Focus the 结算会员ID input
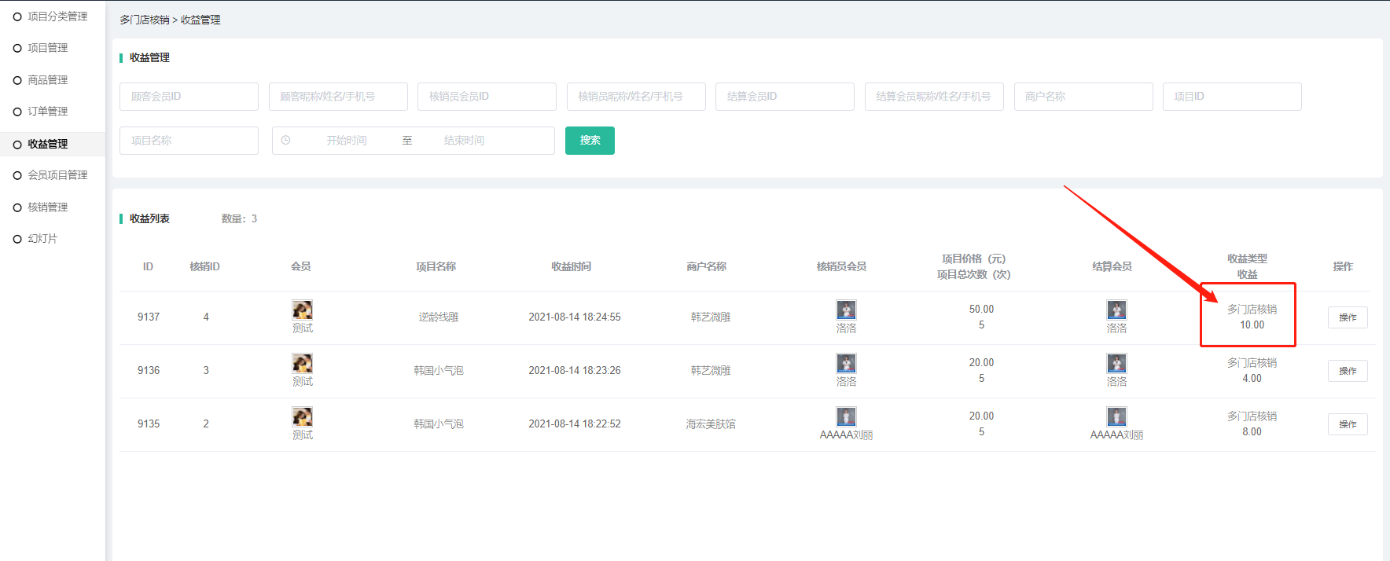 point(785,97)
